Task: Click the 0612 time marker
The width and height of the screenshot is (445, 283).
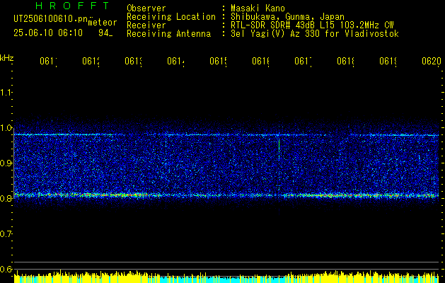Action: pos(91,62)
